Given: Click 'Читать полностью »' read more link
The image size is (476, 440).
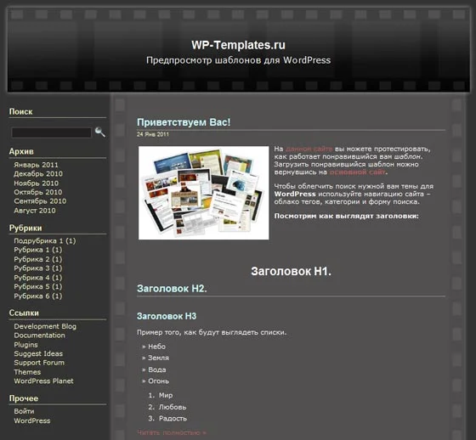Looking at the screenshot, I should pyautogui.click(x=172, y=432).
